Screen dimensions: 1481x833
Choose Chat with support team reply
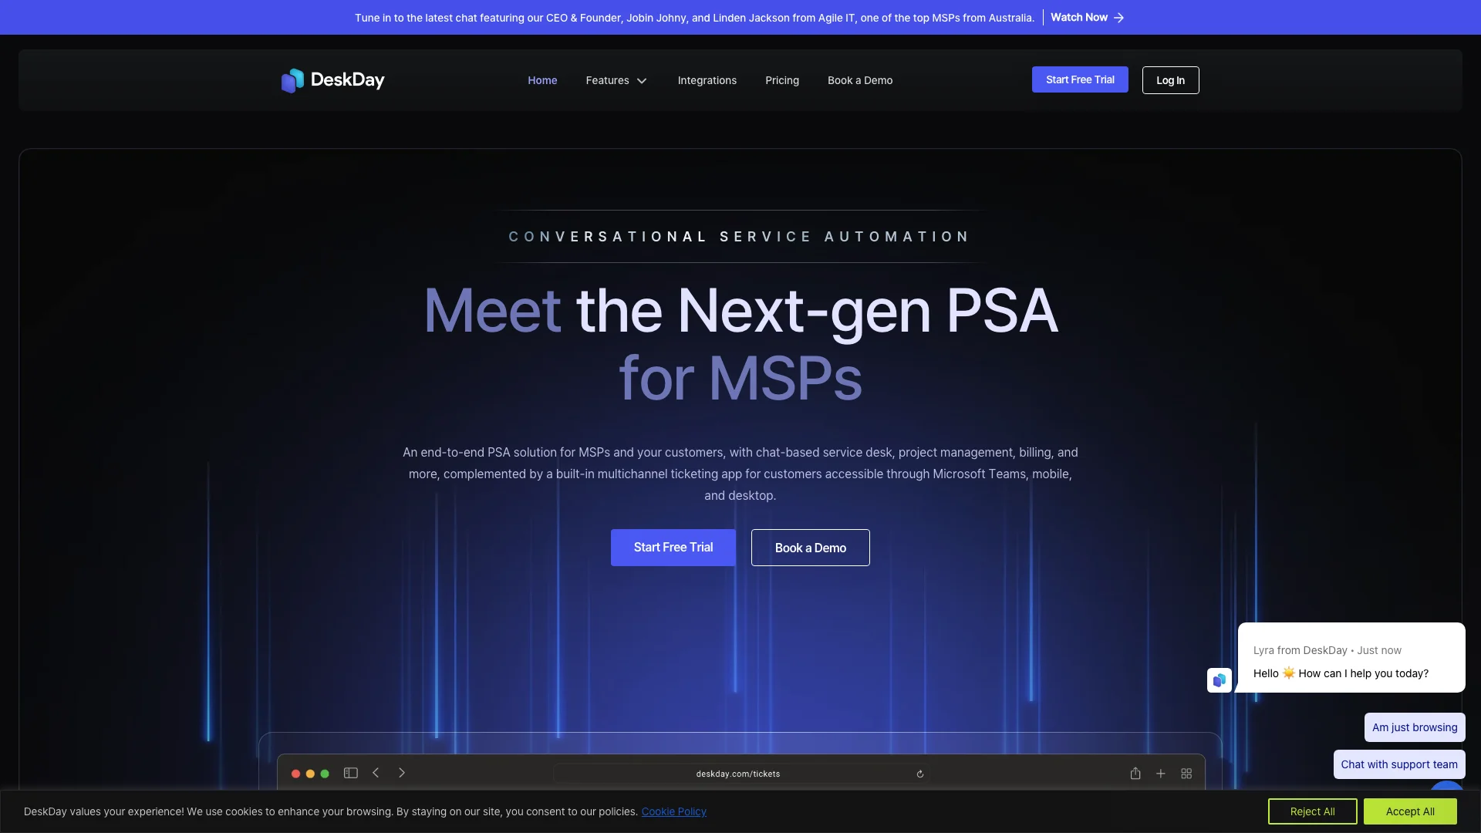pos(1399,764)
